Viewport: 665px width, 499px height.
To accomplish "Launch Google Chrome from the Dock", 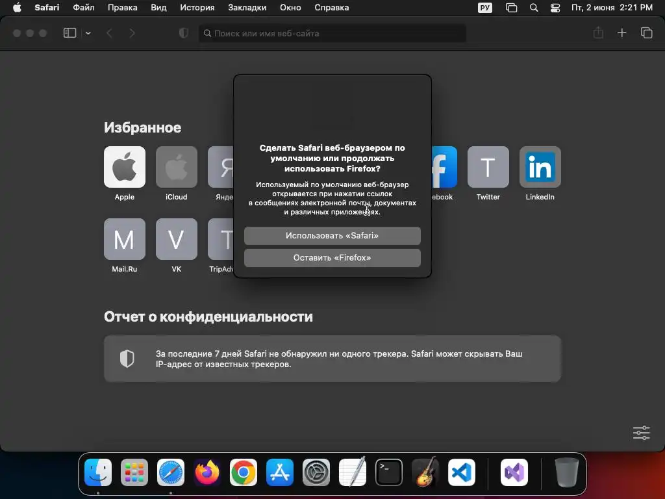I will point(244,472).
